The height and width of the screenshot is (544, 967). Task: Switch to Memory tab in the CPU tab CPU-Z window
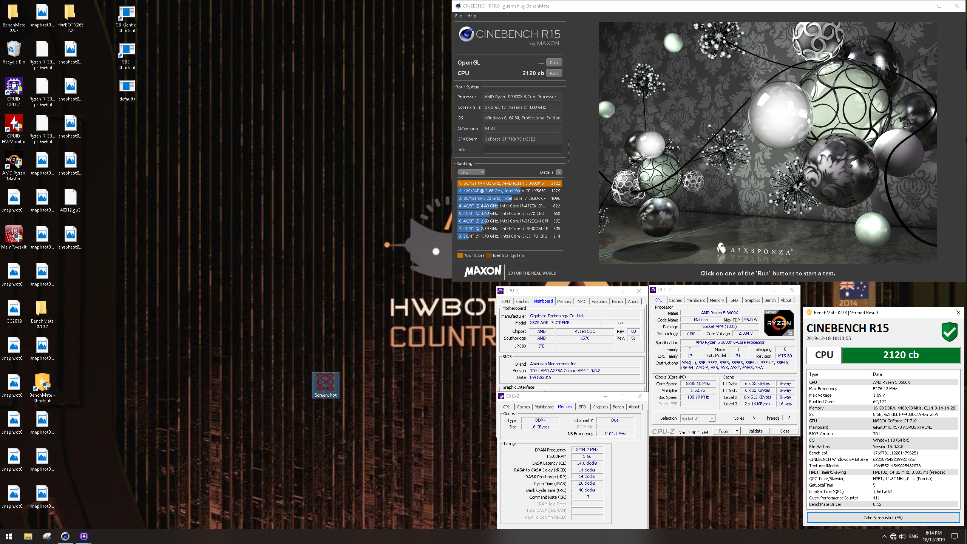pyautogui.click(x=717, y=300)
